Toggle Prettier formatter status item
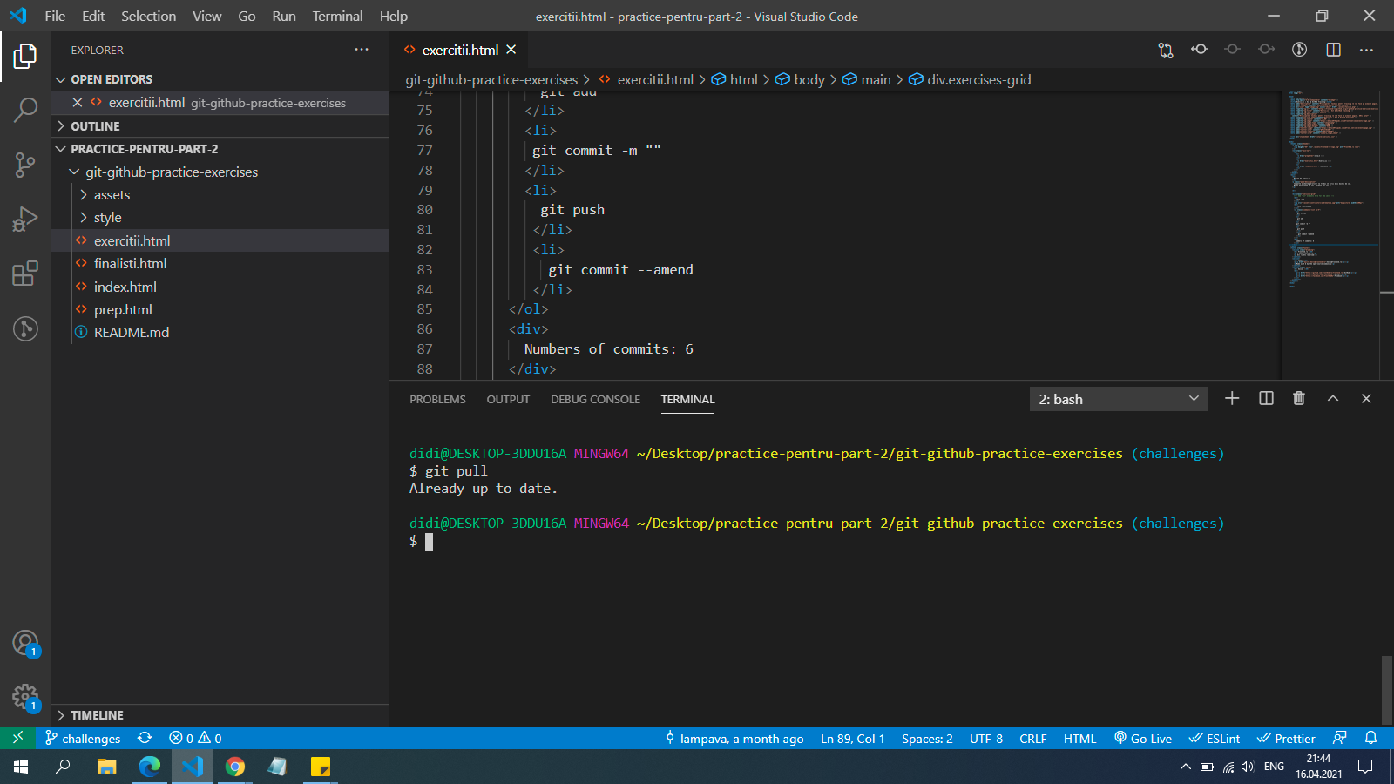1394x784 pixels. 1286,739
